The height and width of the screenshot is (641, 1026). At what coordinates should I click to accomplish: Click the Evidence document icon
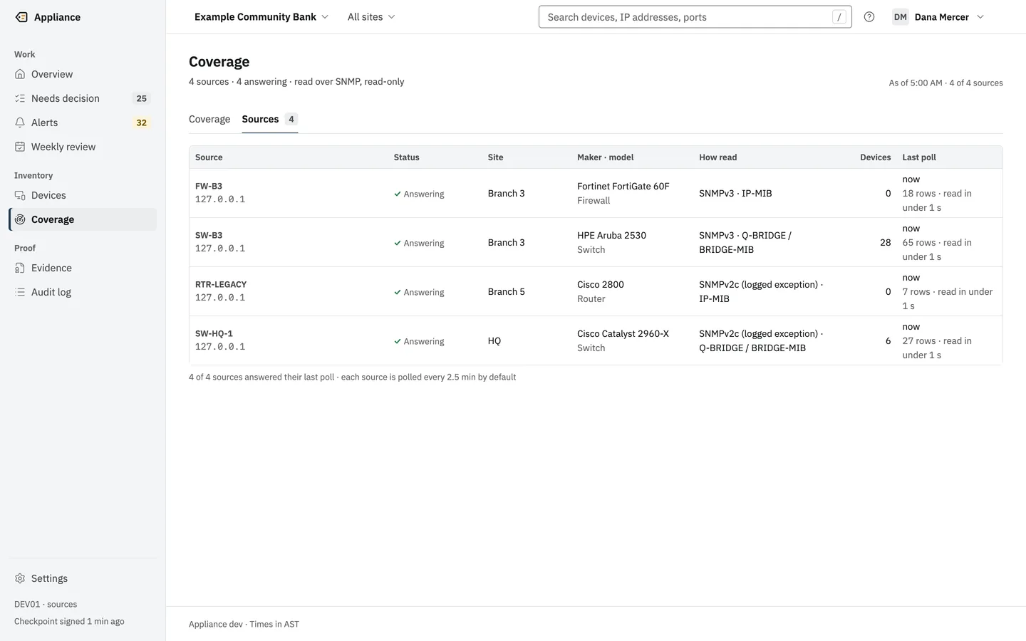20,268
